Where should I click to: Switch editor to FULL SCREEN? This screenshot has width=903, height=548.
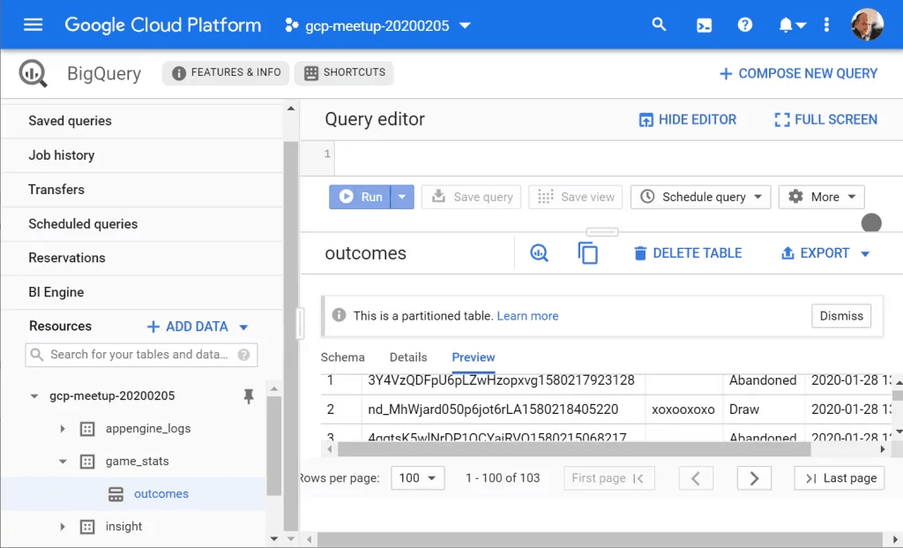[x=825, y=119]
